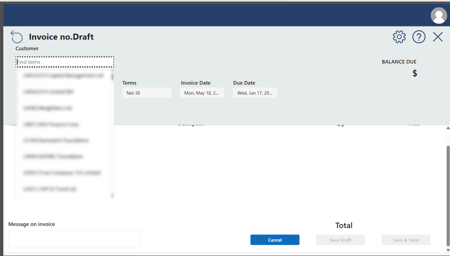Click inside the Message on invoice box

[74, 239]
